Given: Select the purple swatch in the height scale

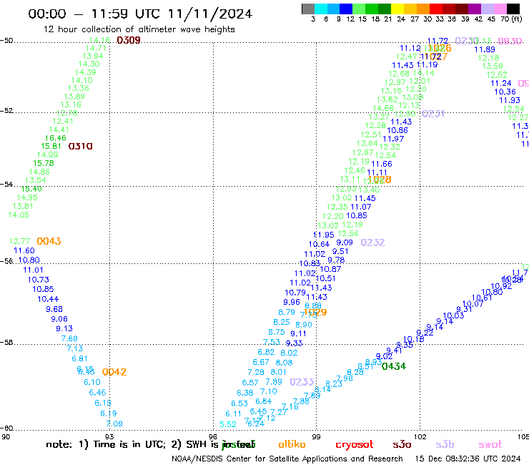Looking at the screenshot, I should [x=475, y=9].
